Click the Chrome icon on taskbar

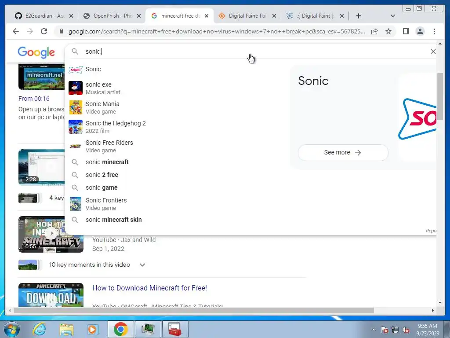121,329
